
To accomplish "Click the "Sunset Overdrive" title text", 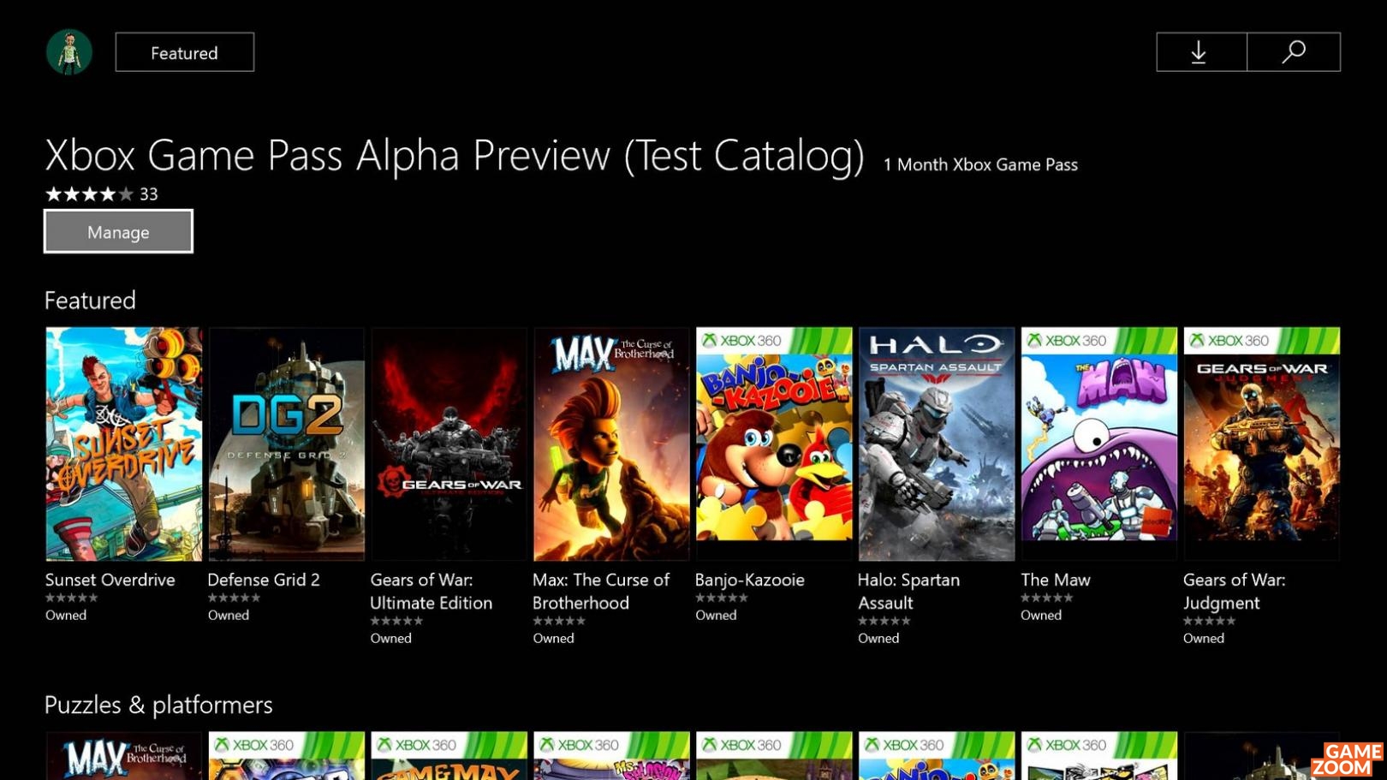I will pos(110,580).
